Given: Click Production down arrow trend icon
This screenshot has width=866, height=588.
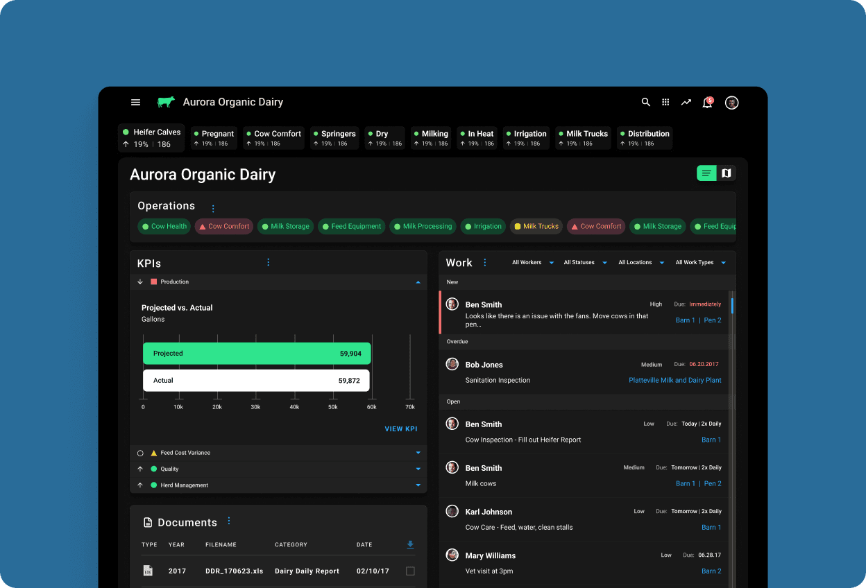Looking at the screenshot, I should click(x=140, y=282).
